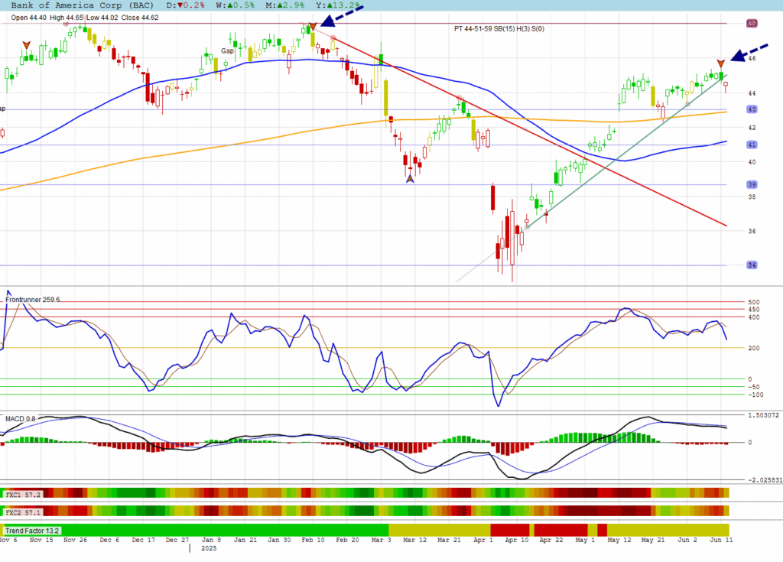Screen dimensions: 783x562
Task: Click the Jun 11 date on the time axis
Action: tap(721, 540)
